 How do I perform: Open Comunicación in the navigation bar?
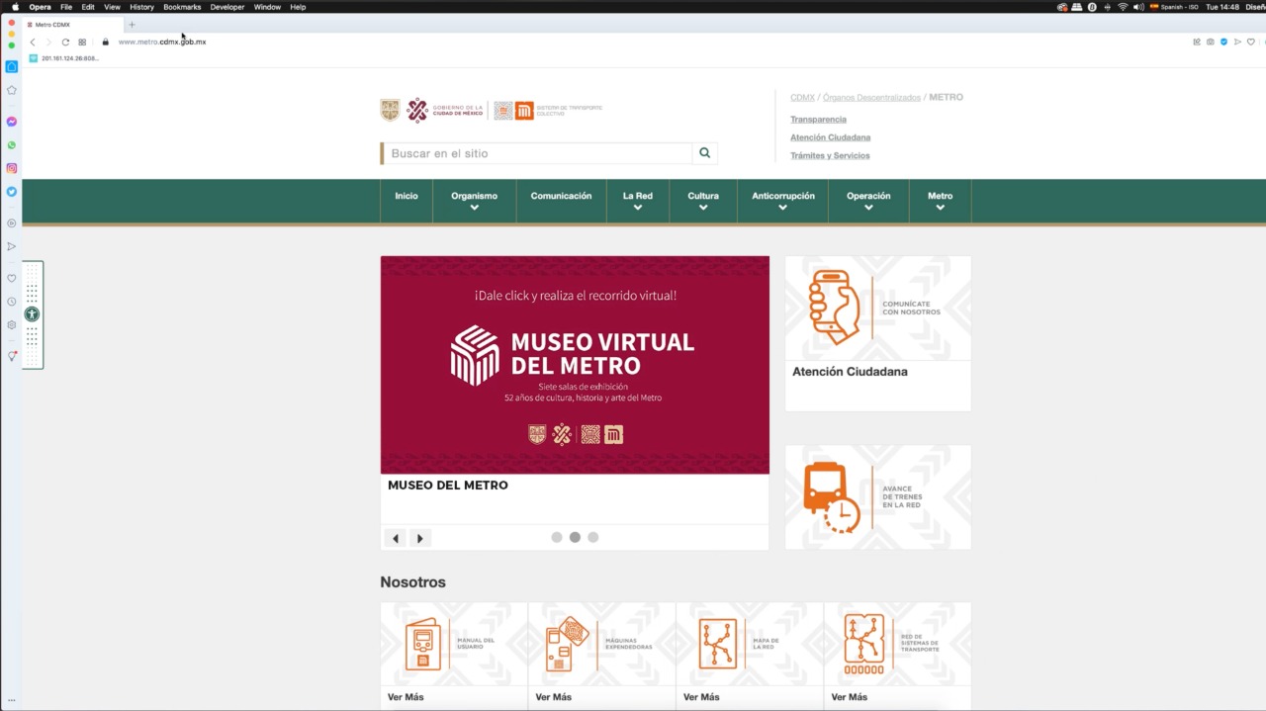tap(561, 196)
